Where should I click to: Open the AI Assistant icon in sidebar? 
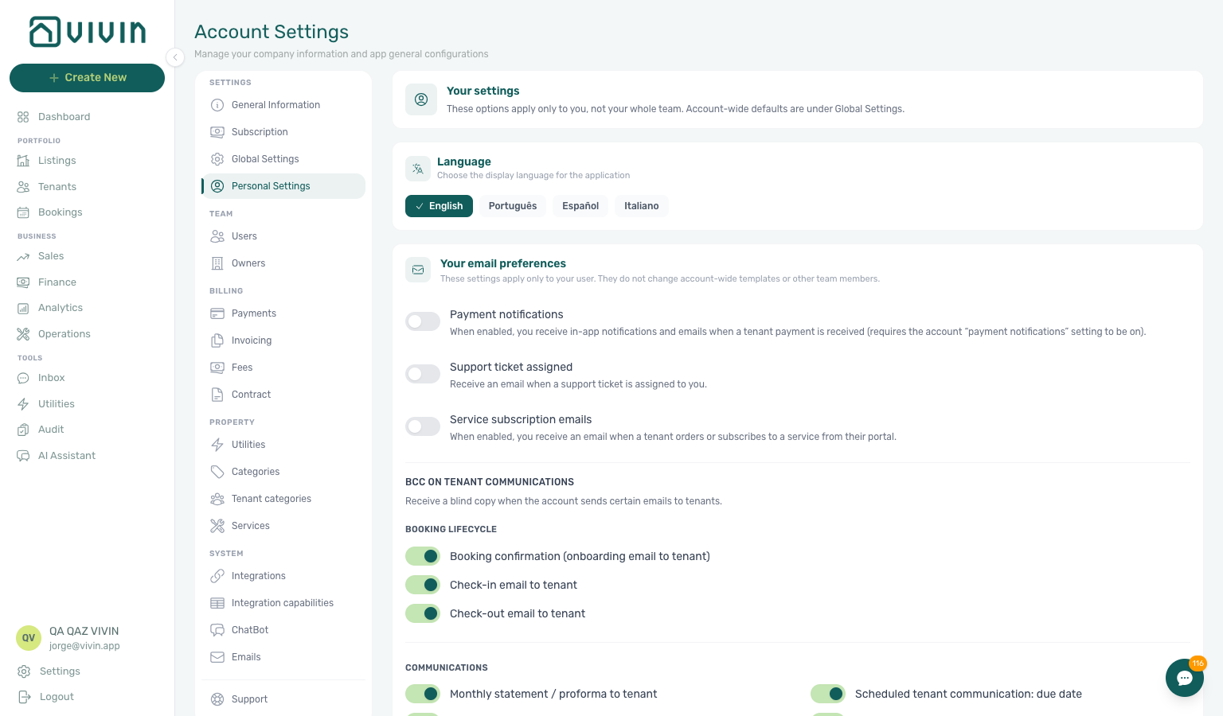click(23, 456)
